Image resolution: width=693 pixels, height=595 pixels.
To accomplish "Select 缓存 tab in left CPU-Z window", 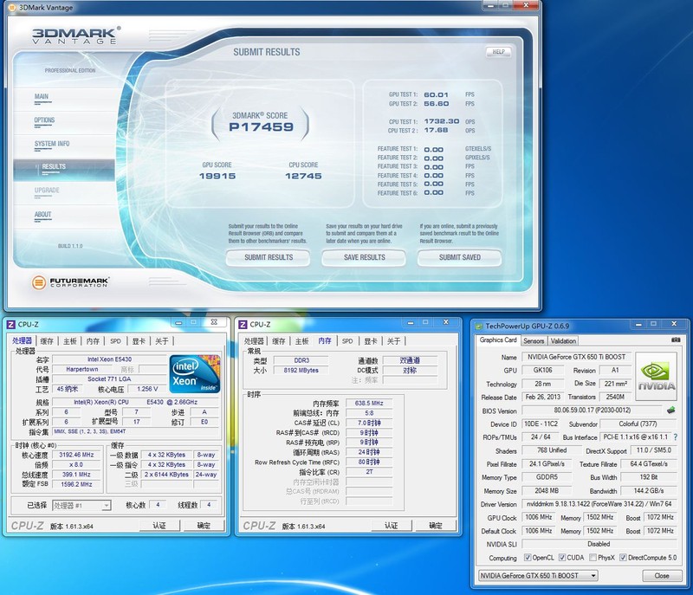I will [x=47, y=341].
